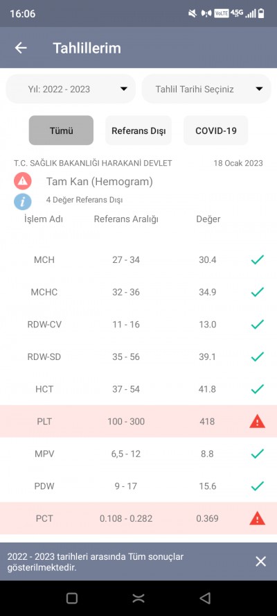Tap the red alert triangle on the PCT row
Viewport: 277px width, 616px height.
click(x=257, y=519)
